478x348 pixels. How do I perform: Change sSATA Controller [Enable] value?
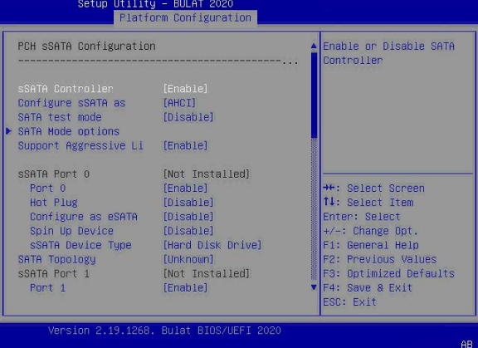pos(185,89)
